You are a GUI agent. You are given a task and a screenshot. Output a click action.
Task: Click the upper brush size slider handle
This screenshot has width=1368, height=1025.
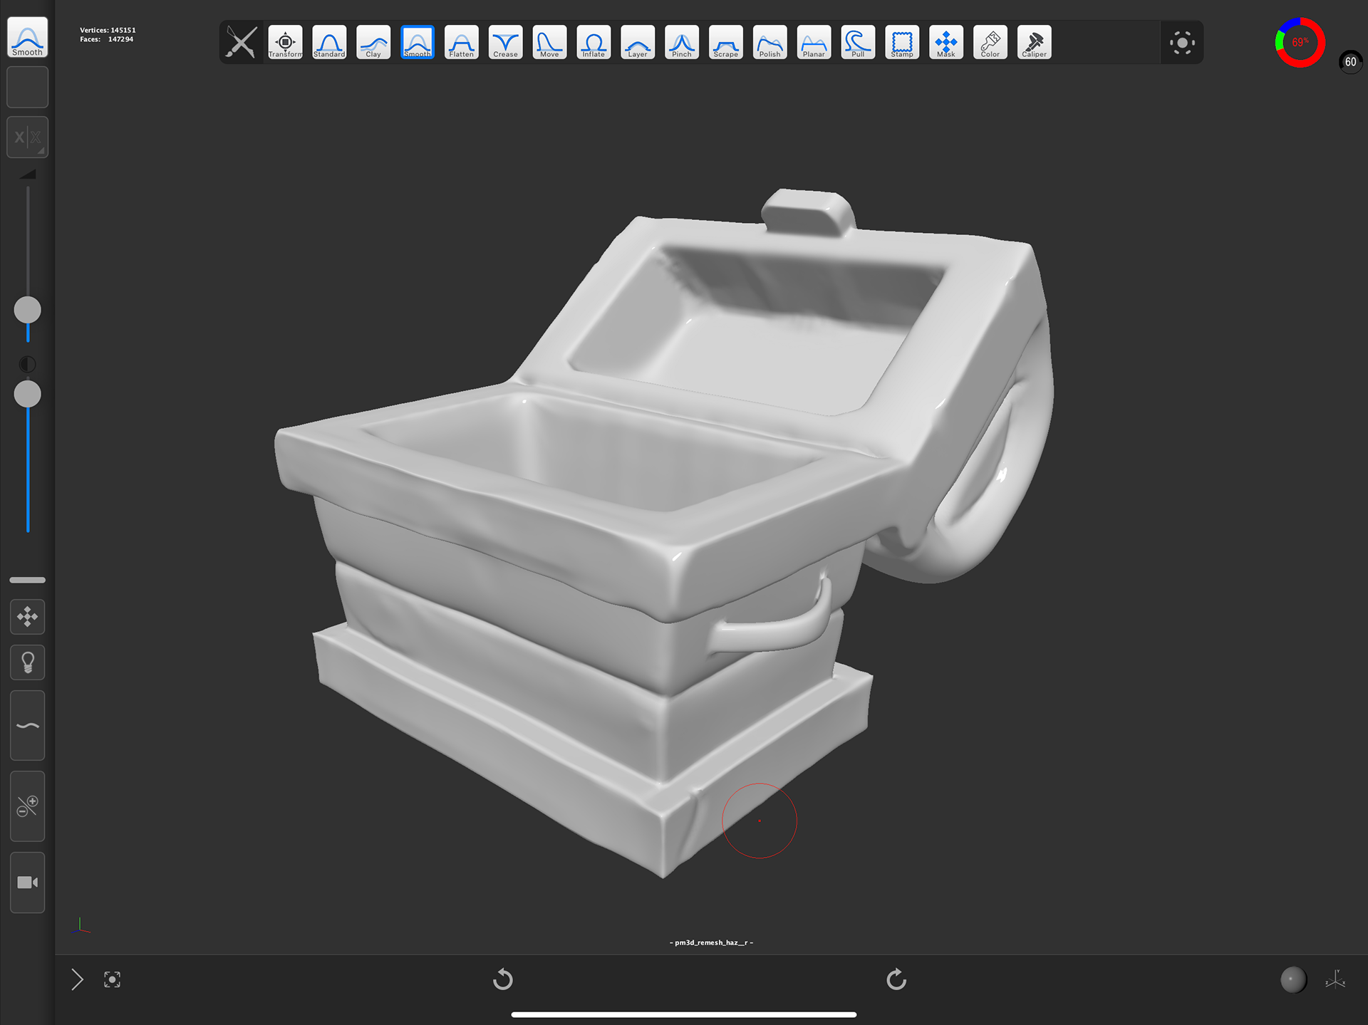[x=27, y=310]
